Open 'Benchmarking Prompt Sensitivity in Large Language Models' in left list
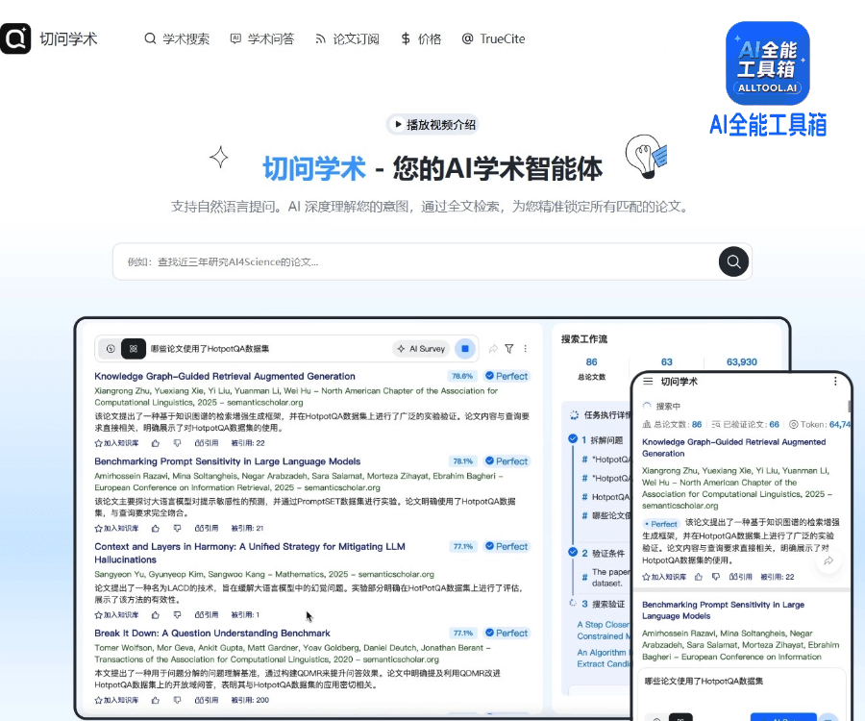 pyautogui.click(x=227, y=461)
